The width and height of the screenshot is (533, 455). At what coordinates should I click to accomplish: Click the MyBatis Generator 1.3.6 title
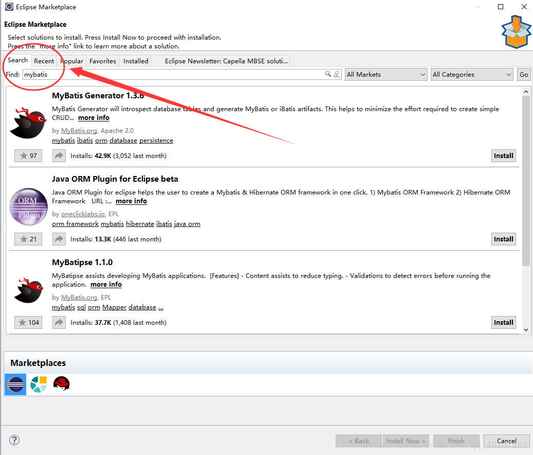98,96
